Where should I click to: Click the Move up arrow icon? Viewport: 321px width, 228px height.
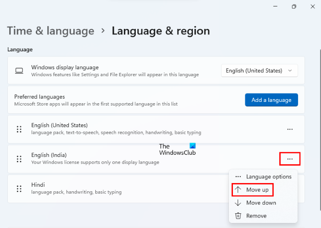[238, 189]
